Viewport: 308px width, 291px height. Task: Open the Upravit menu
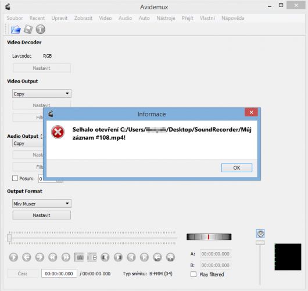pos(59,18)
